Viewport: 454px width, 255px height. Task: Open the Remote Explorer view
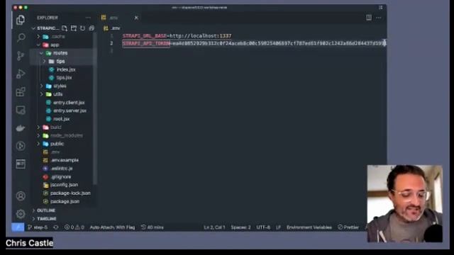(21, 110)
